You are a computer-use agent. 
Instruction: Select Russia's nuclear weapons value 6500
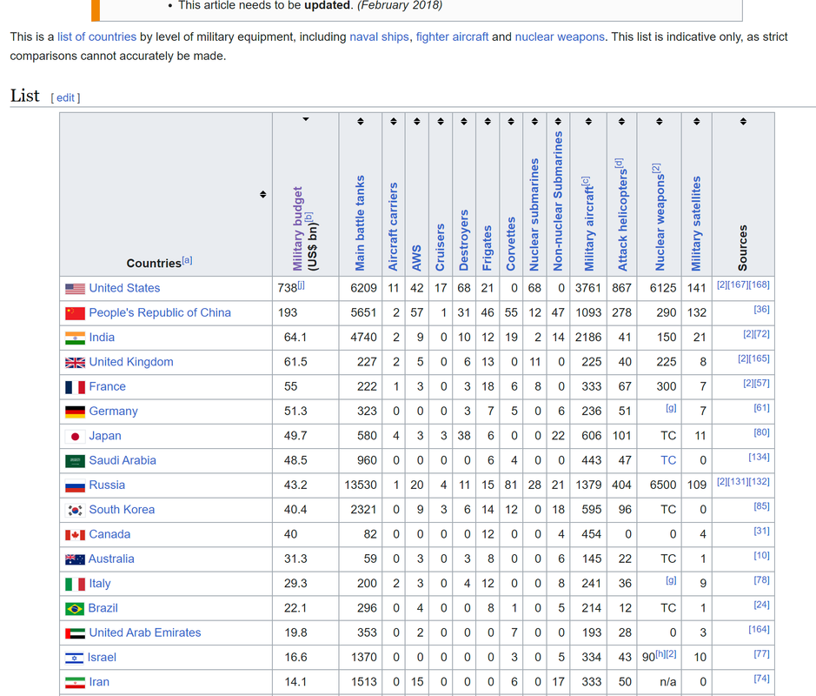[663, 485]
